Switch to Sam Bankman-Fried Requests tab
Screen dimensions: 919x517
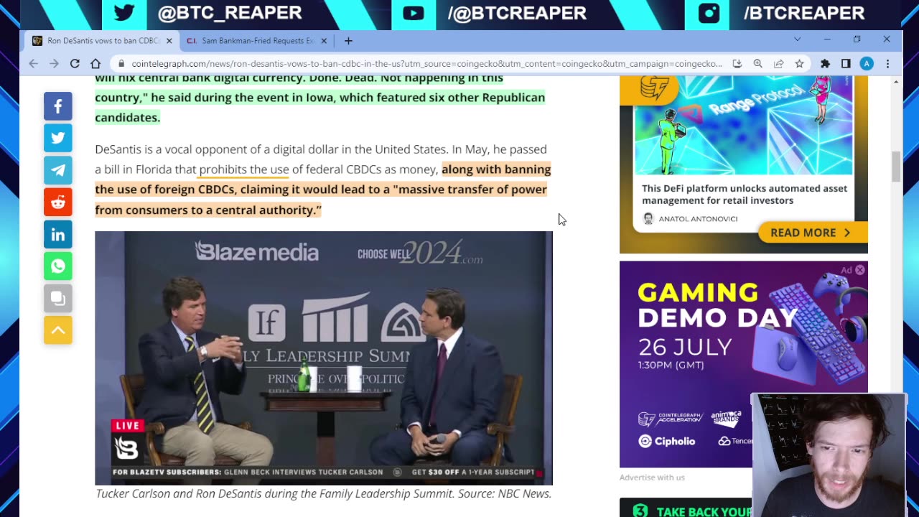pyautogui.click(x=256, y=41)
